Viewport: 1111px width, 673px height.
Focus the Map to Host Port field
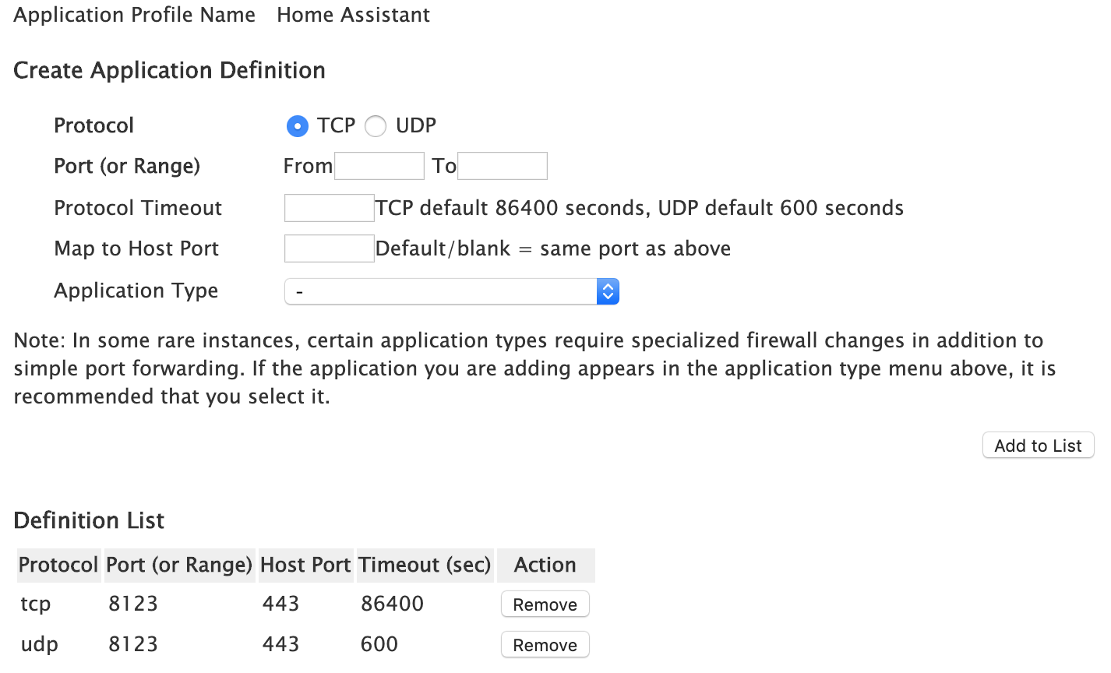(x=330, y=248)
